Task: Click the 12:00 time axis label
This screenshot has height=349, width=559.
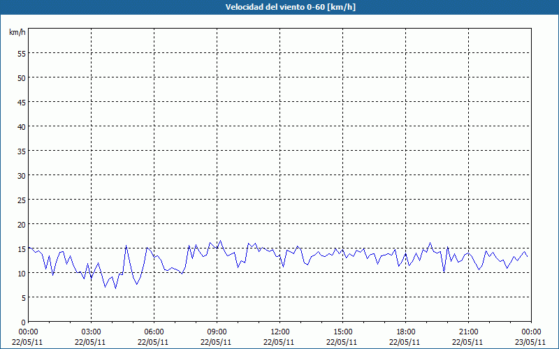Action: coord(280,332)
